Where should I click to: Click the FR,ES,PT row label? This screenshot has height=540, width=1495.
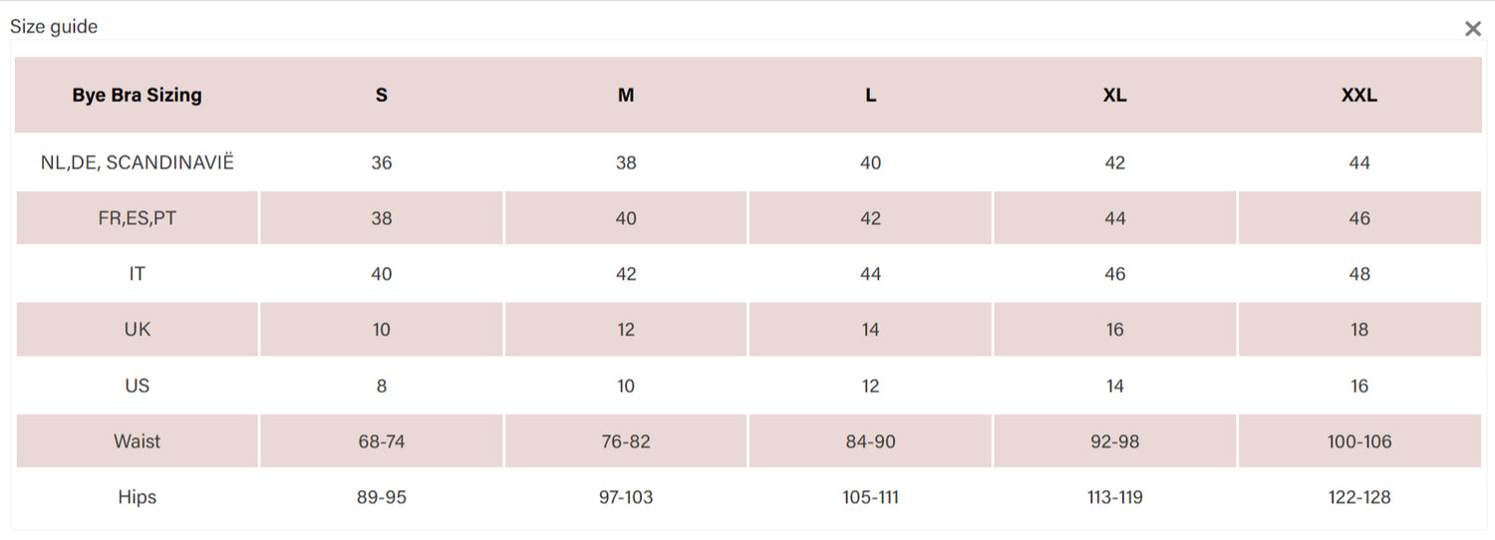(137, 218)
